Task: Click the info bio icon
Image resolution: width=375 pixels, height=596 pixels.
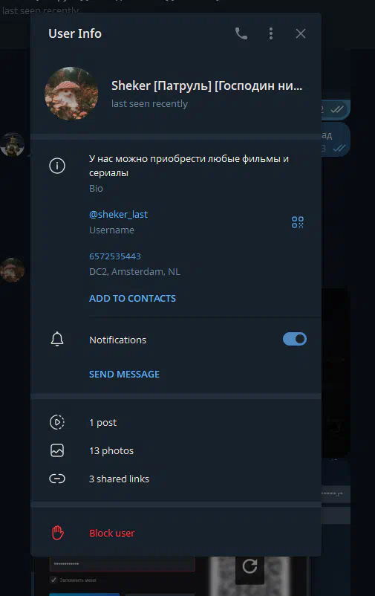Action: point(57,166)
